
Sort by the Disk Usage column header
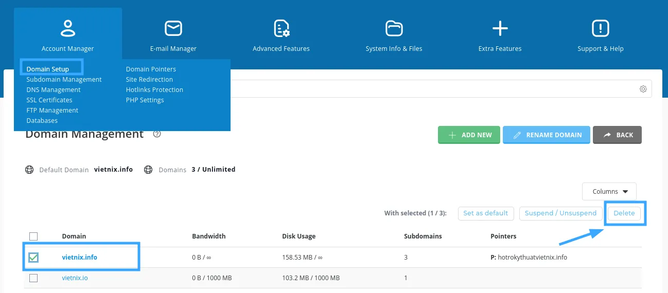point(299,236)
